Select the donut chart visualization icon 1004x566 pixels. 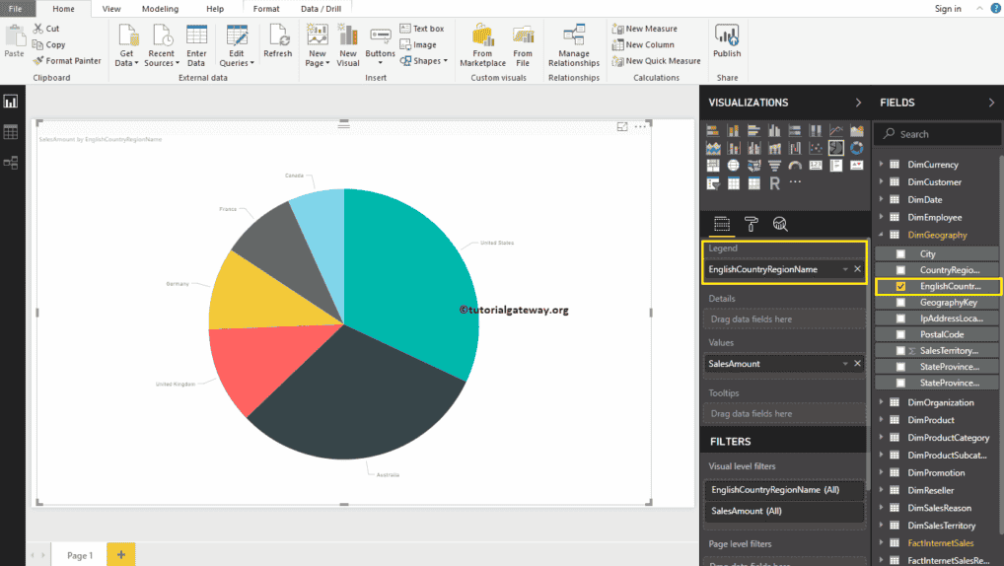pos(856,148)
